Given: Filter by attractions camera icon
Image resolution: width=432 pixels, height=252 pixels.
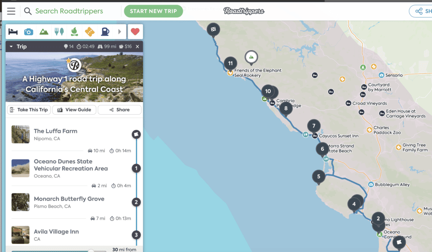Looking at the screenshot, I should [x=28, y=32].
